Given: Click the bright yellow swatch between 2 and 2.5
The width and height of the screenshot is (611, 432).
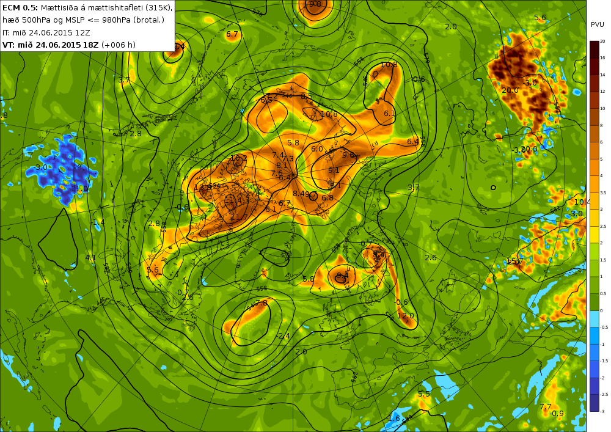Looking at the screenshot, I should 595,235.
